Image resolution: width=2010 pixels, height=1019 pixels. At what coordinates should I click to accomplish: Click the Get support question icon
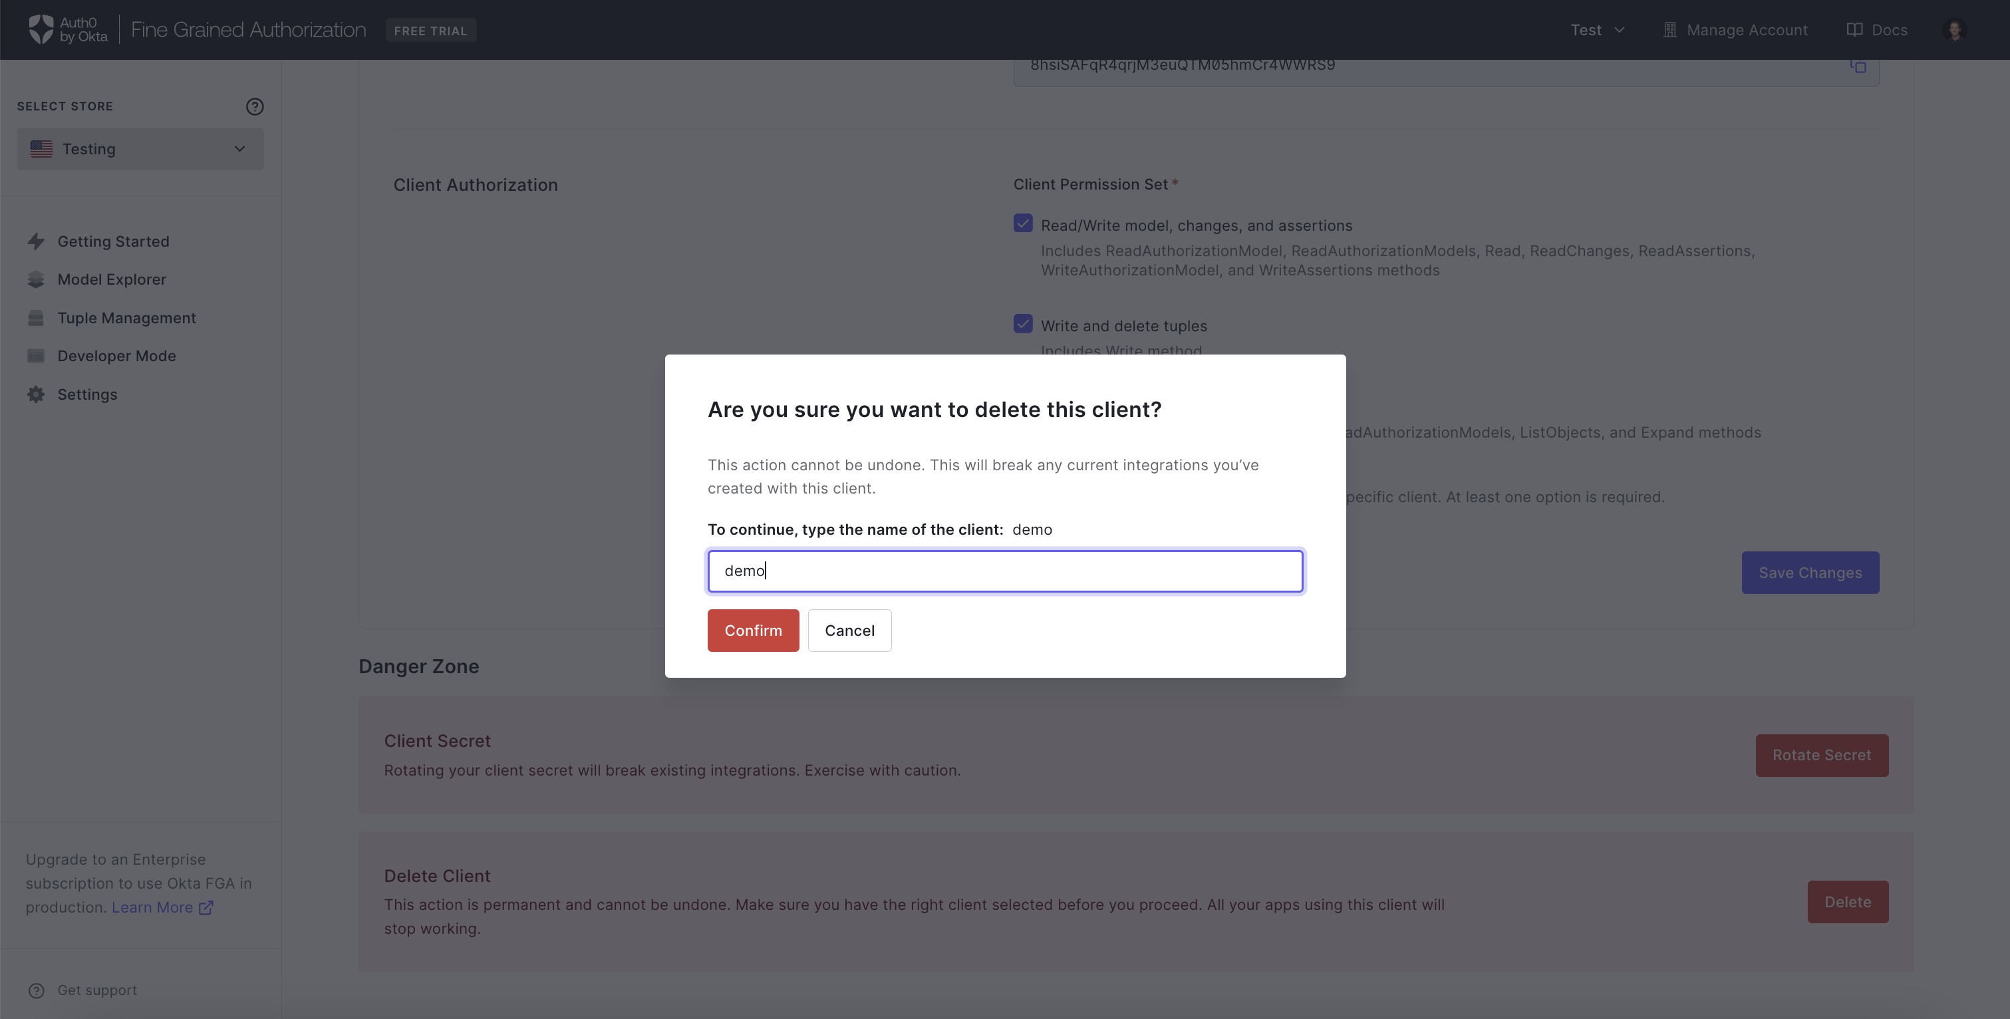pyautogui.click(x=36, y=990)
